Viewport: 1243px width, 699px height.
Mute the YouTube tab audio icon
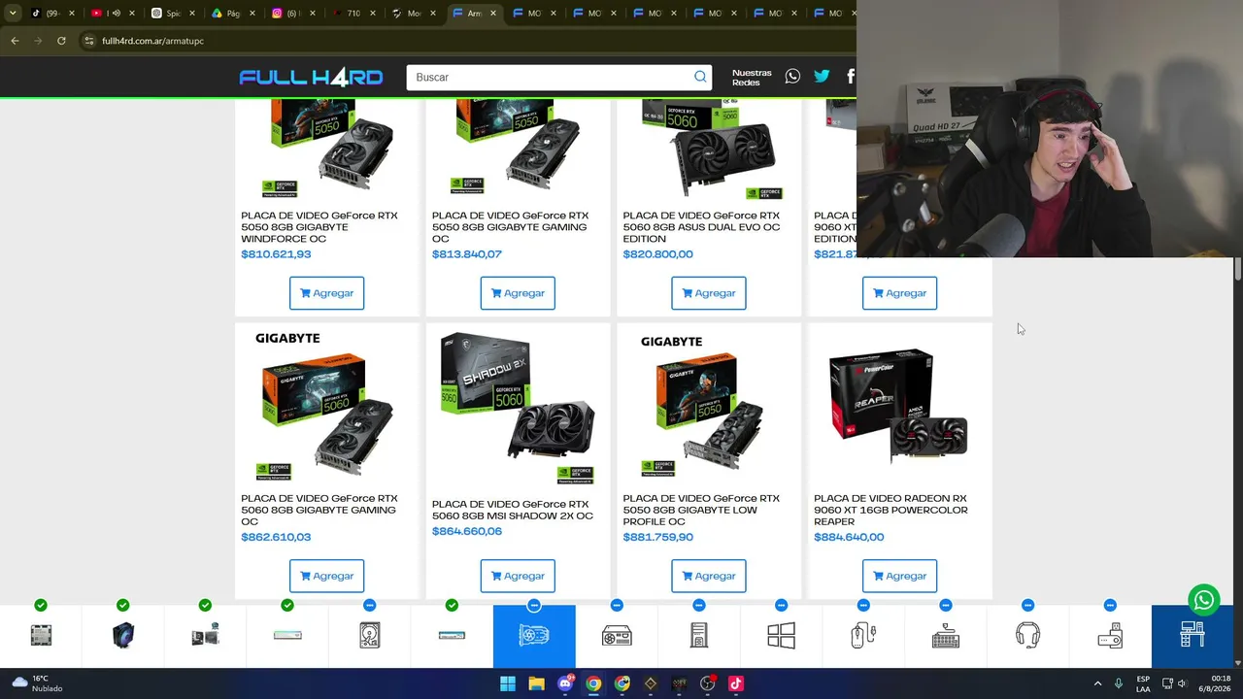pyautogui.click(x=116, y=14)
